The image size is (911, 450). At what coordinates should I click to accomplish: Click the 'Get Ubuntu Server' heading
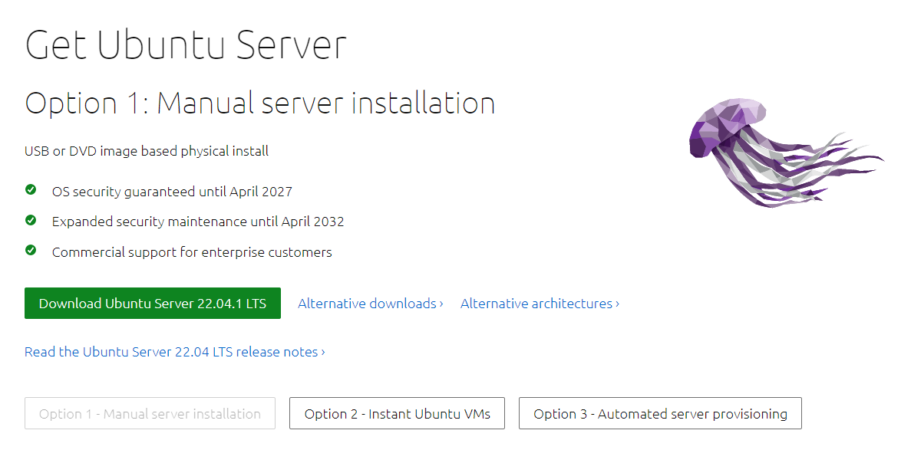[186, 44]
